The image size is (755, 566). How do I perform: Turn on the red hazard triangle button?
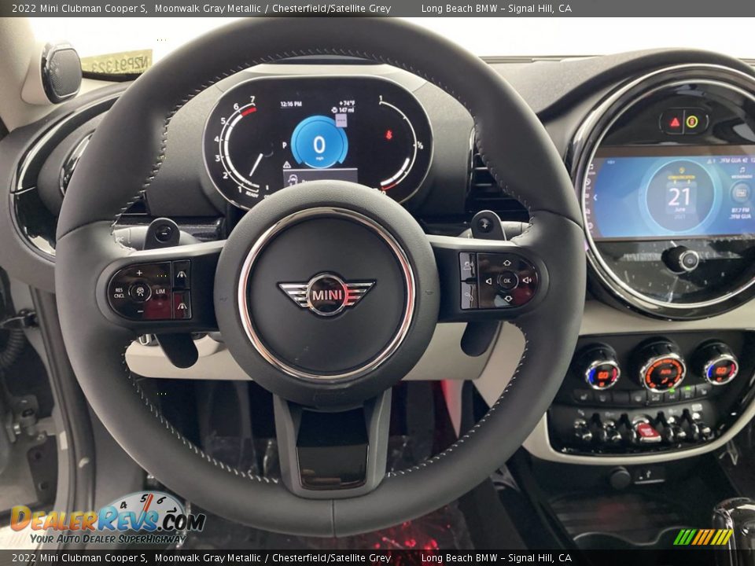tap(675, 122)
